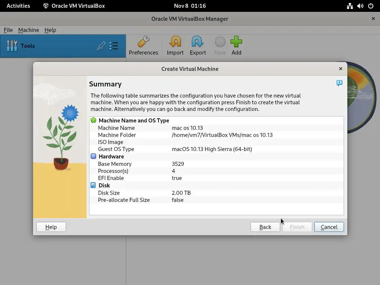Click the expert mode info icon

(339, 83)
